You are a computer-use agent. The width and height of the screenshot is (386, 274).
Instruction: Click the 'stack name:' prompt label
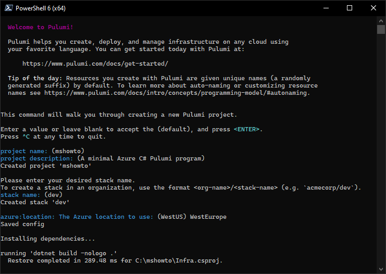coord(20,195)
